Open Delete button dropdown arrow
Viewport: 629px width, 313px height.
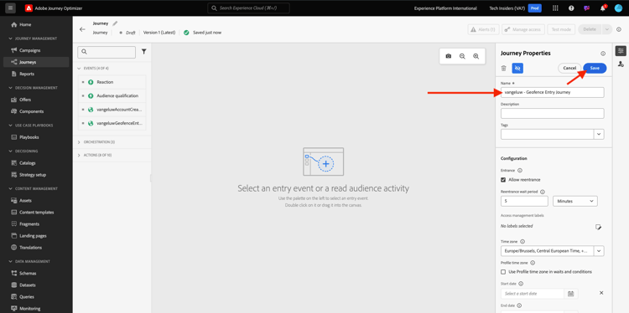tap(607, 29)
